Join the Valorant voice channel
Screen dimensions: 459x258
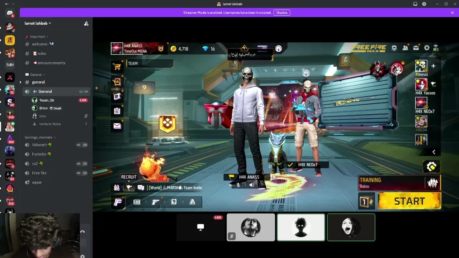pos(56,145)
